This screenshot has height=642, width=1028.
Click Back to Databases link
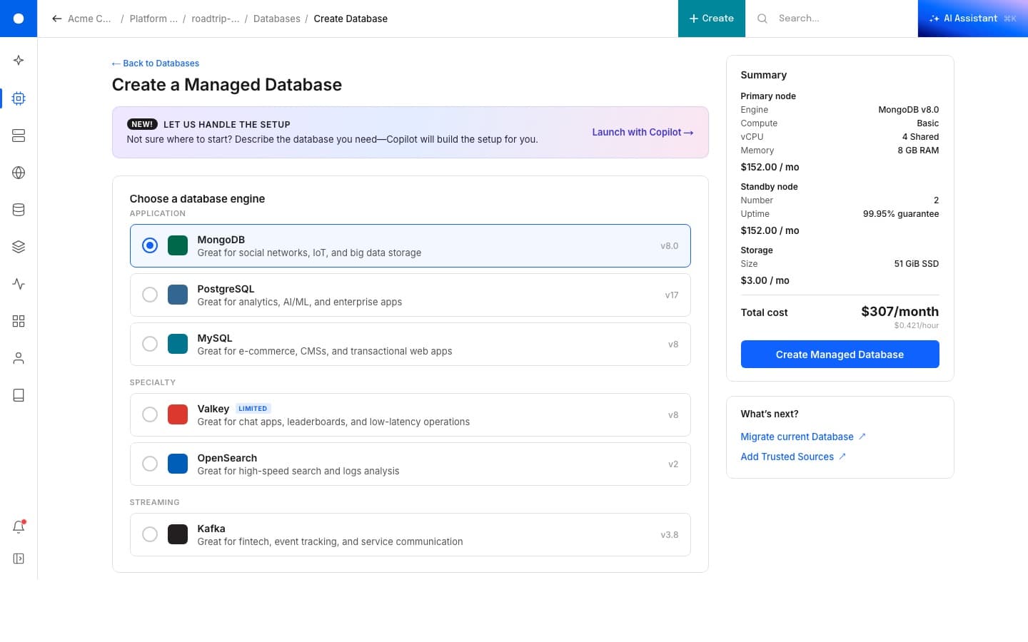click(x=156, y=63)
